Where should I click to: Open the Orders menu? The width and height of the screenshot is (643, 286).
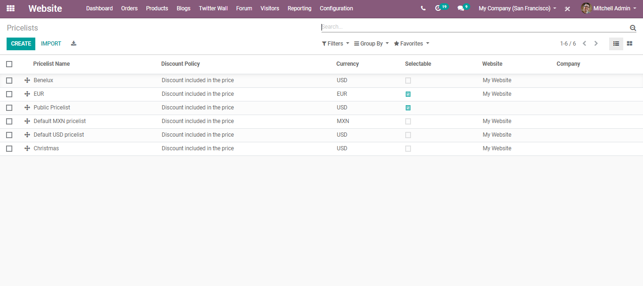pyautogui.click(x=129, y=8)
